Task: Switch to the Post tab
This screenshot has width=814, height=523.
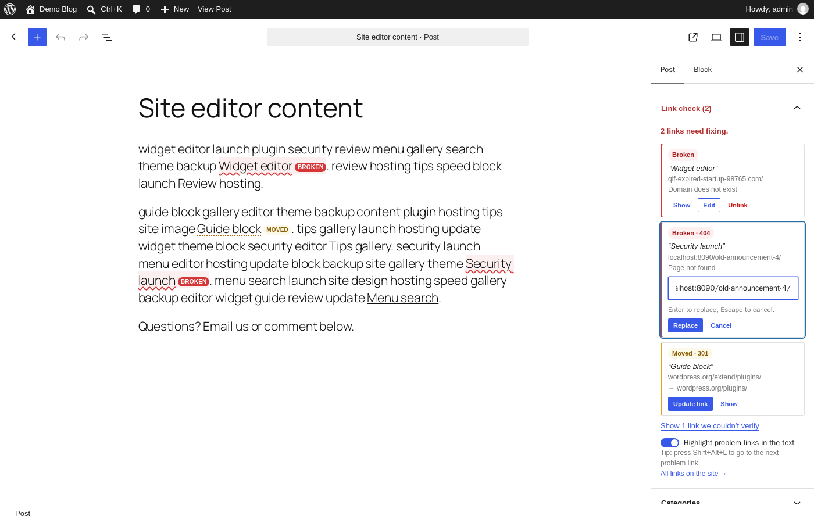Action: (667, 70)
